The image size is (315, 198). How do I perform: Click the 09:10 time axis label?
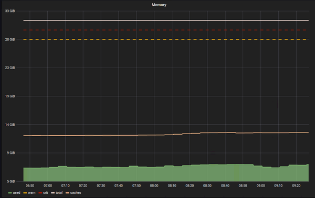pos(278,186)
